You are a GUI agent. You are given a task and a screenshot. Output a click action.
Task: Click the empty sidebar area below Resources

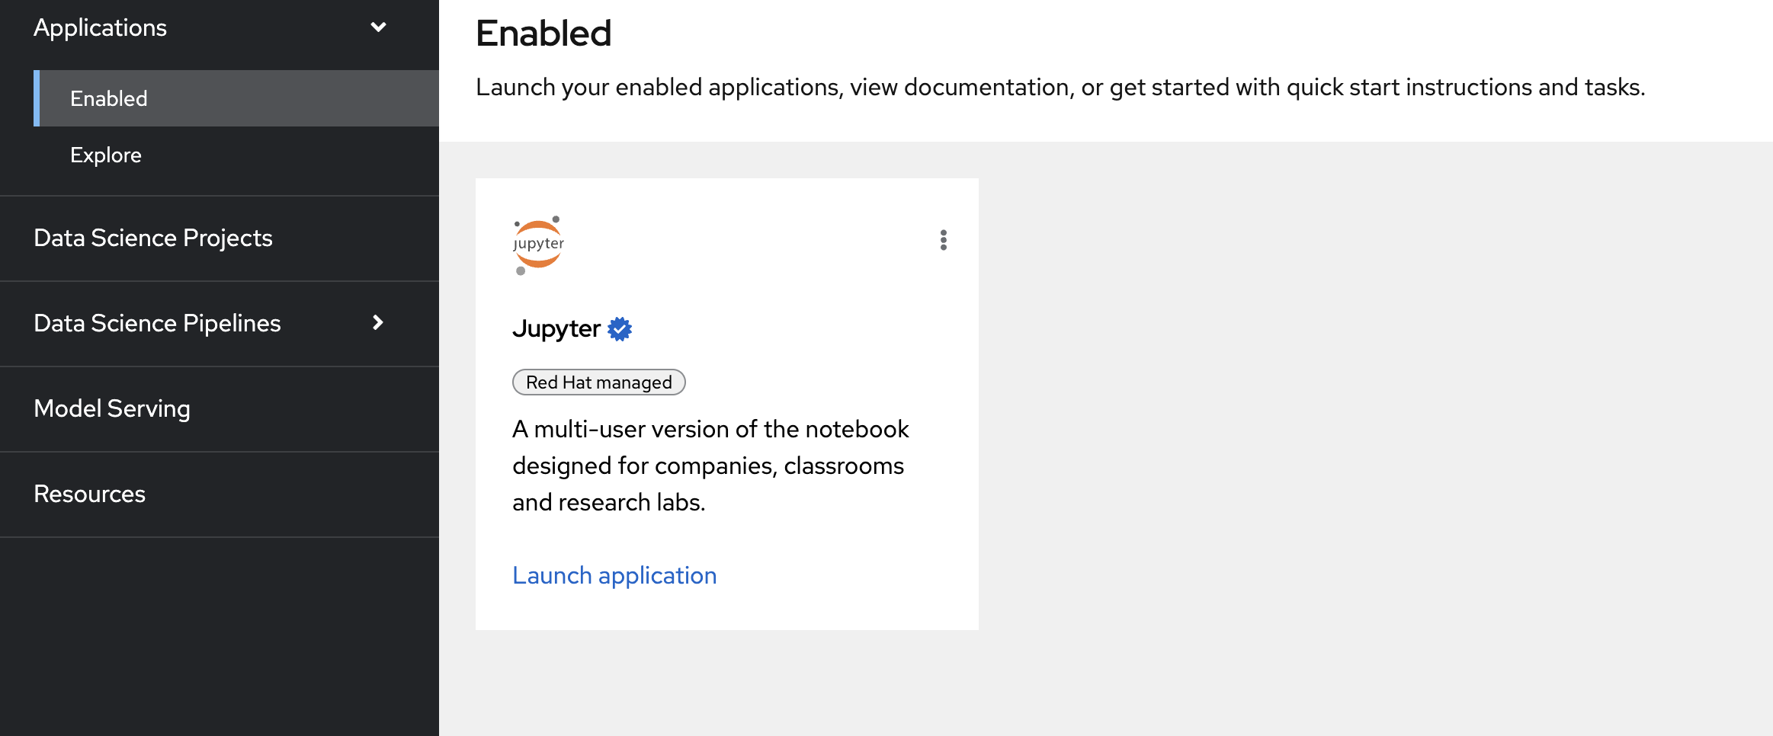(220, 636)
